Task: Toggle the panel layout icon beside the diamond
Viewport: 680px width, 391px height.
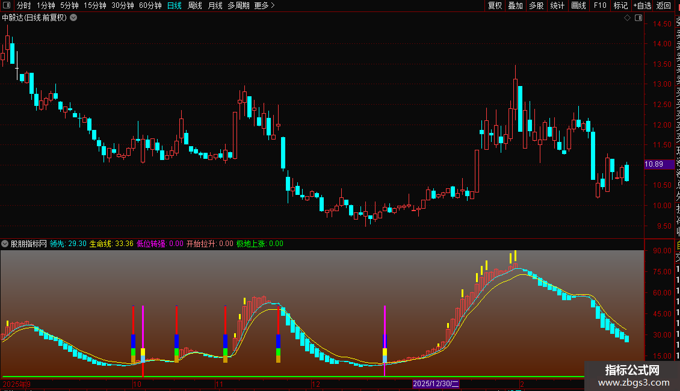Action: pyautogui.click(x=638, y=18)
